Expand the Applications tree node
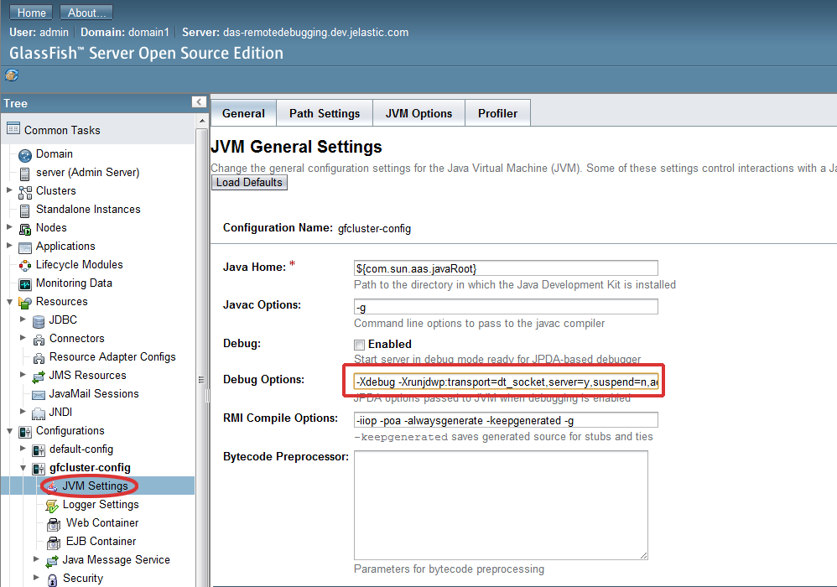 click(9, 246)
